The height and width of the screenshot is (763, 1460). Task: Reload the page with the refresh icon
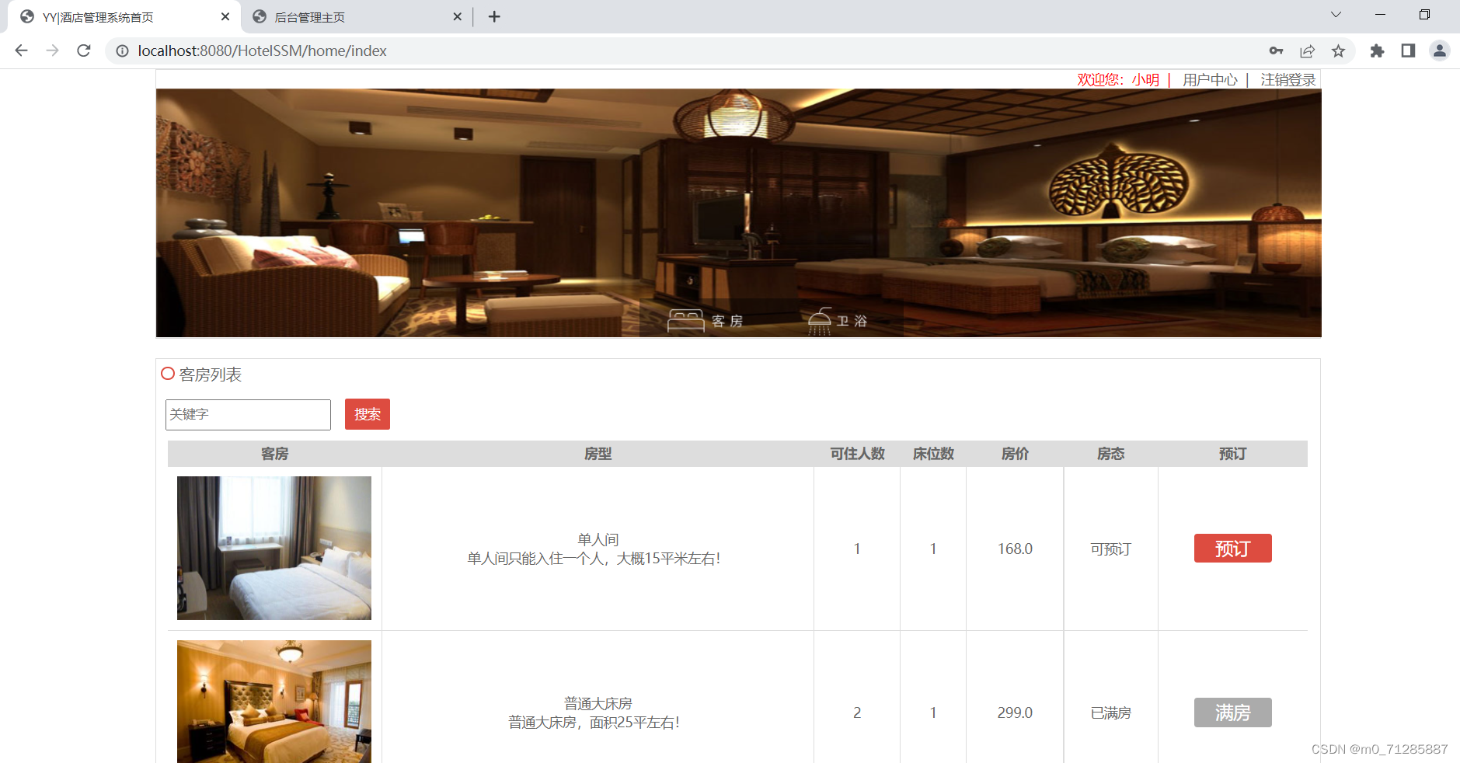coord(84,51)
